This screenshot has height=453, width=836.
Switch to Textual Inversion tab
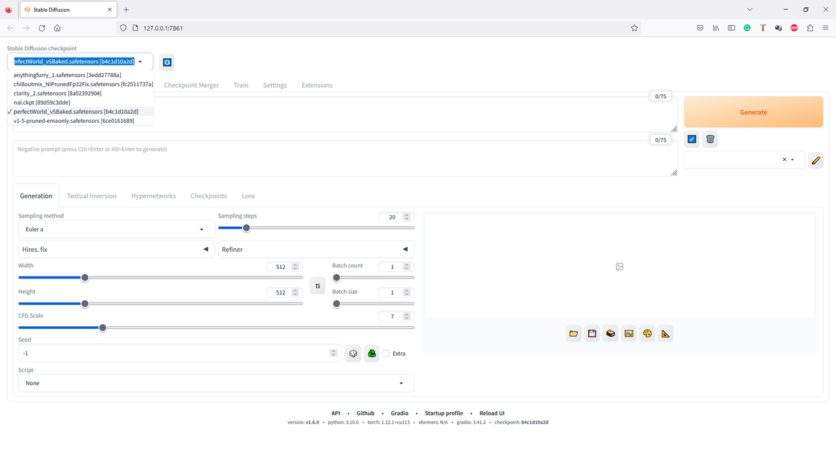(x=92, y=196)
